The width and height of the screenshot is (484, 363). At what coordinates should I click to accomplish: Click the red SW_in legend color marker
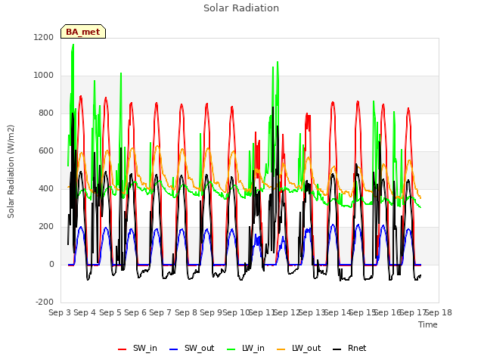coord(123,349)
